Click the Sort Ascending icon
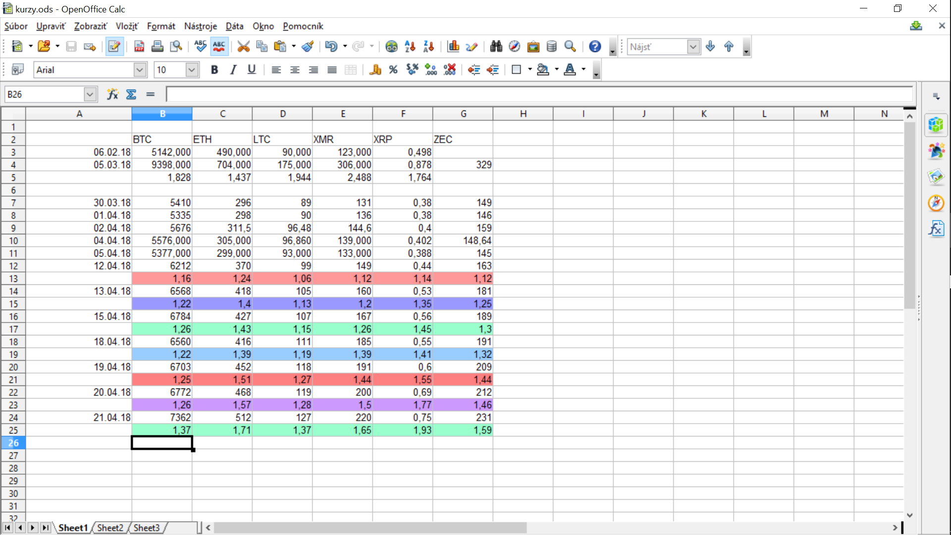Viewport: 951px width, 535px height. [x=410, y=47]
